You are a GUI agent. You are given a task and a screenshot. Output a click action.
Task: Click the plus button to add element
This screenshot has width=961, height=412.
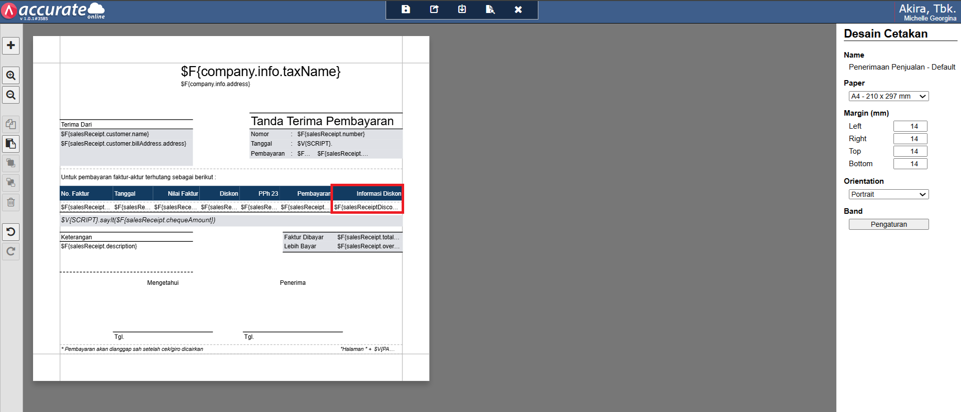click(x=11, y=46)
